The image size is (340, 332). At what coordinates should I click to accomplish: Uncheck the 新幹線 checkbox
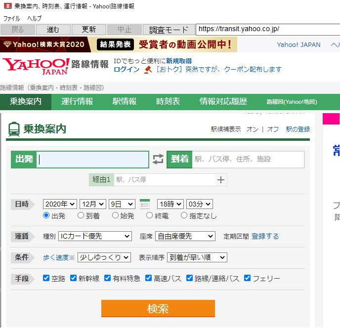(x=73, y=278)
